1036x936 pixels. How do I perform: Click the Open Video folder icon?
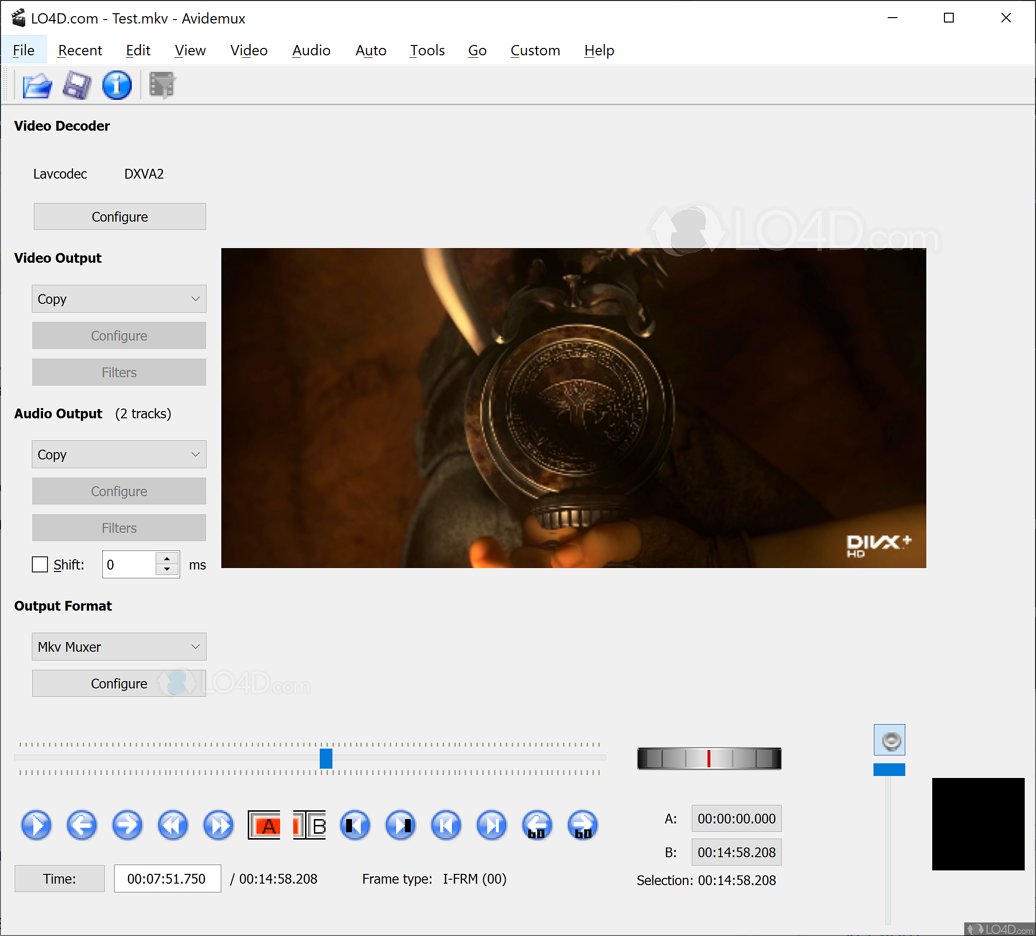pos(37,85)
